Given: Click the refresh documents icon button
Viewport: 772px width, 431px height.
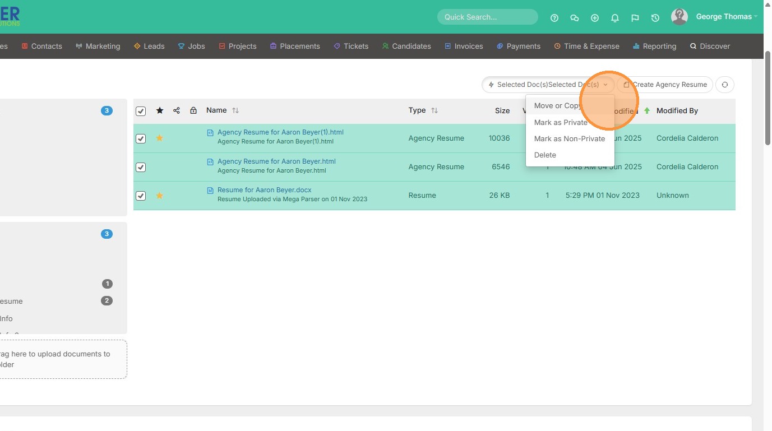Looking at the screenshot, I should point(725,85).
